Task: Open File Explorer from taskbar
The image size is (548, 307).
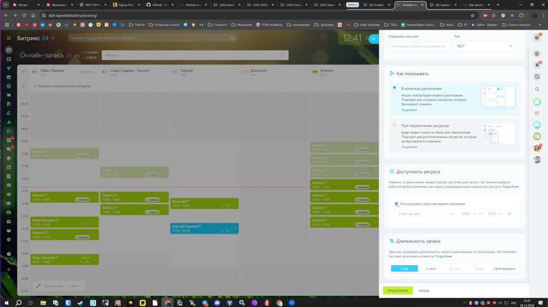Action: (x=43, y=303)
